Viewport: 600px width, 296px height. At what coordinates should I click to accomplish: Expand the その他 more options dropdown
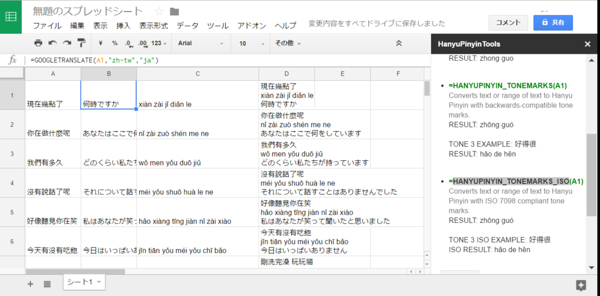point(288,43)
